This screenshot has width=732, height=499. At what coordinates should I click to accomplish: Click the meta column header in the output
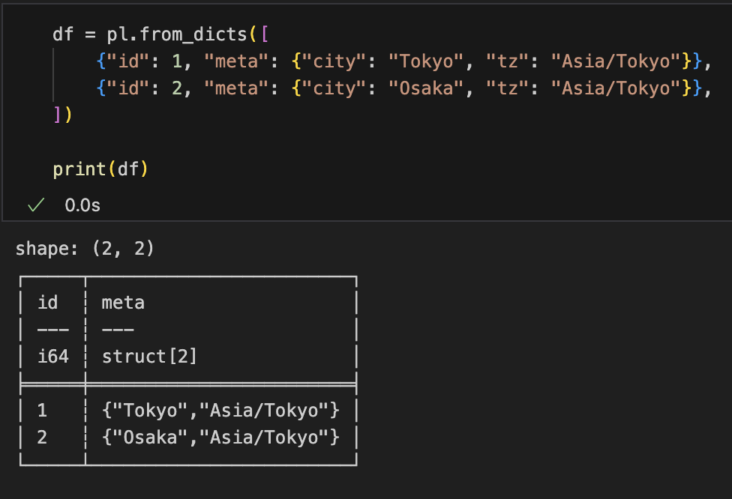pos(123,303)
